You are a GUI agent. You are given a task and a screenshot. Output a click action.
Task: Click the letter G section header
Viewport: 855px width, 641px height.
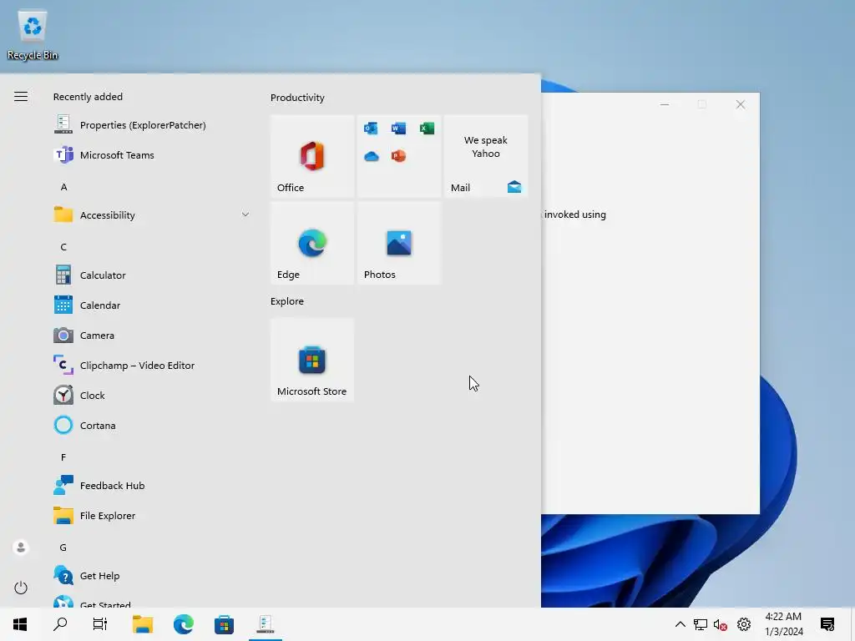click(x=63, y=548)
